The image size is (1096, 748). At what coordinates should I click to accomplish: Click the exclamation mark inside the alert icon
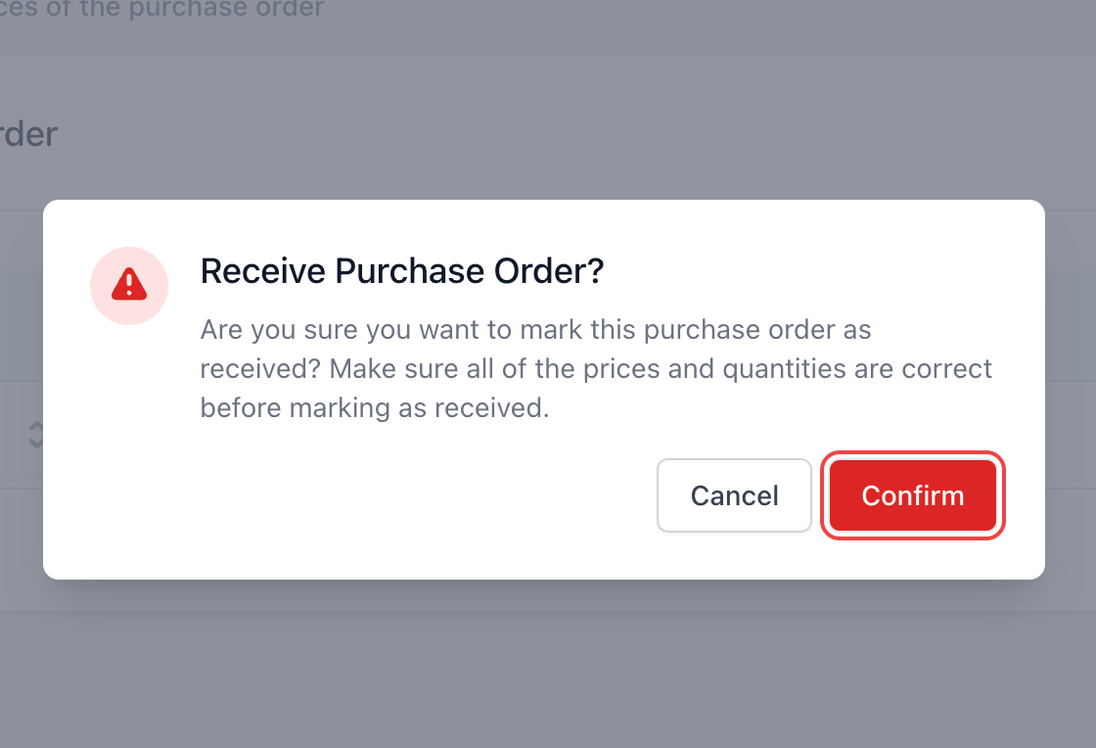coord(129,284)
